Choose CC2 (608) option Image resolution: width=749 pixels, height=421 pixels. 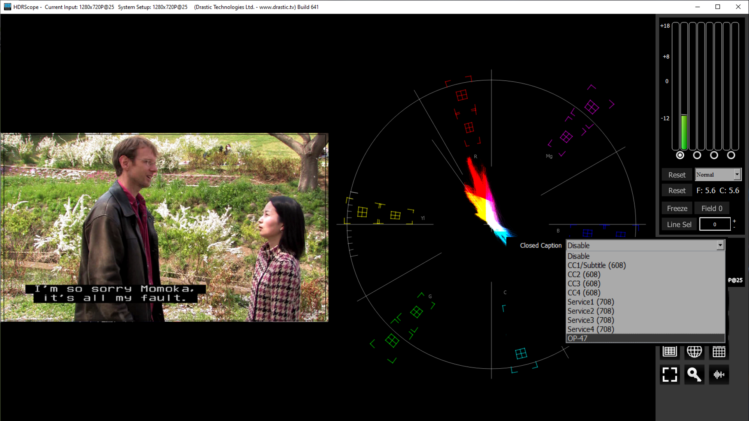645,274
